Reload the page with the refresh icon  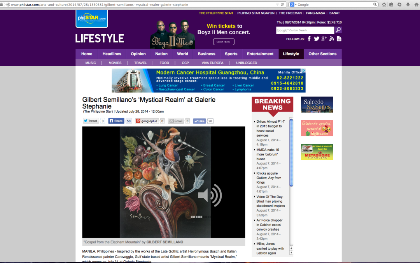pyautogui.click(x=283, y=5)
